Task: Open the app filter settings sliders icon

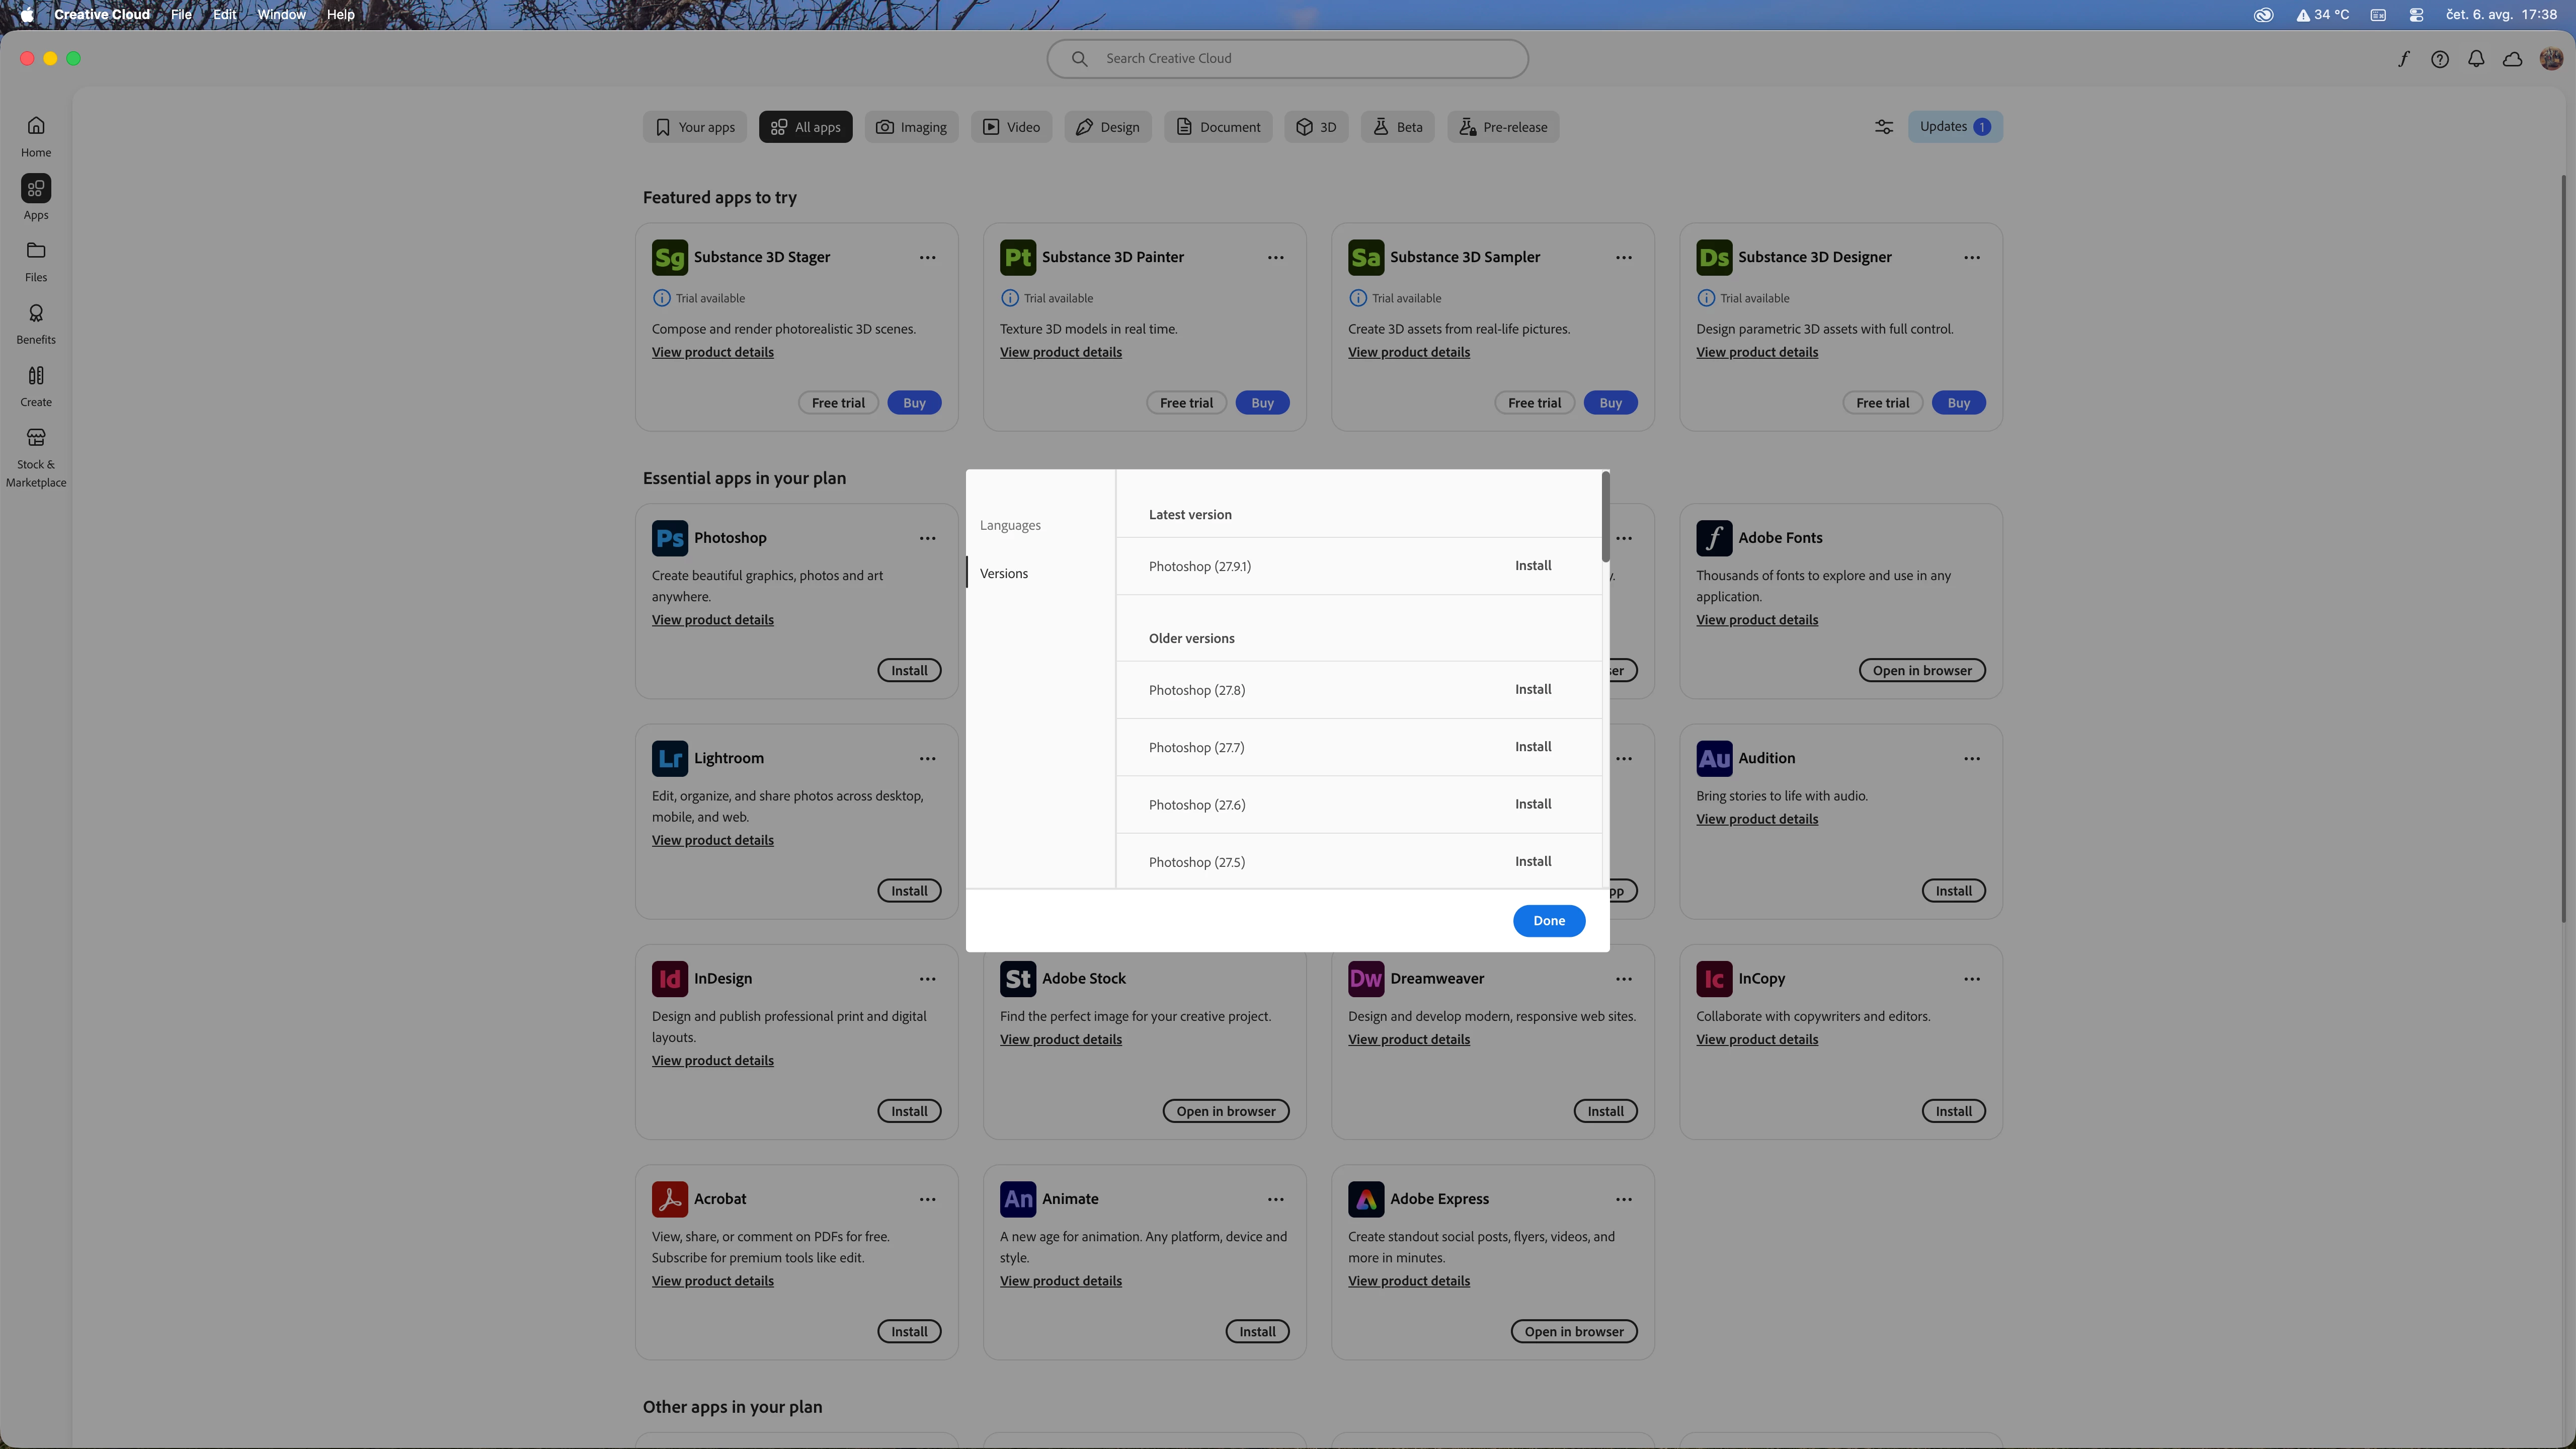Action: tap(1884, 127)
